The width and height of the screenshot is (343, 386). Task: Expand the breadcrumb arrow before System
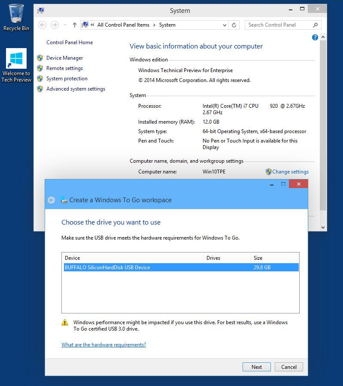[x=155, y=25]
